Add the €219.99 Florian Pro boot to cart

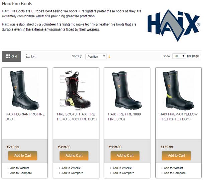click(x=23, y=156)
